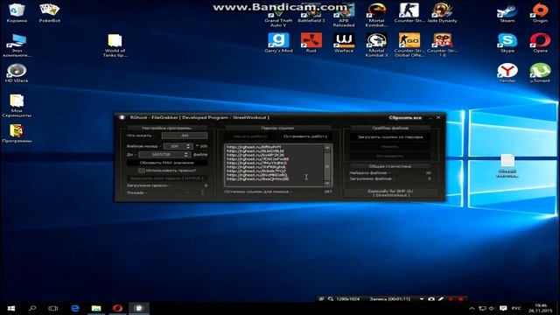
Task: Click Остановить работу button
Action: 305,136
